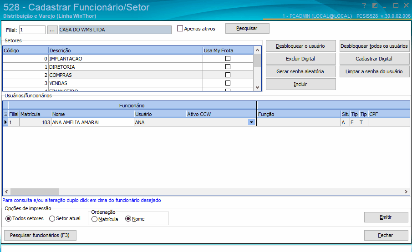The height and width of the screenshot is (252, 412).
Task: Check Usa My Frota for COMPRAS
Action: [x=228, y=75]
